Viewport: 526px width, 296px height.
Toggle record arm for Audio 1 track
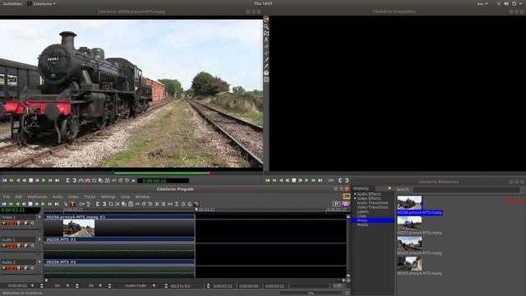pos(12,246)
